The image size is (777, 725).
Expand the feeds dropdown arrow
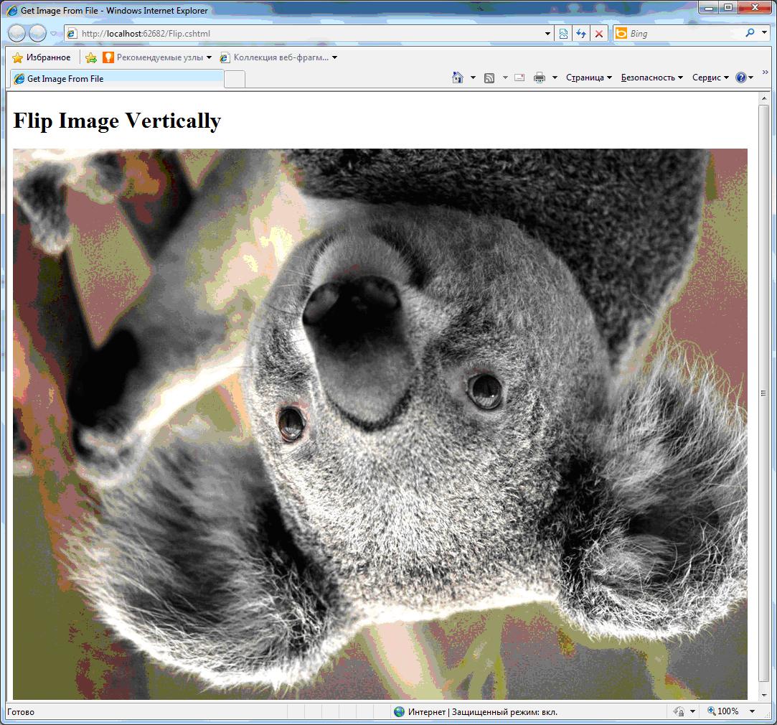click(505, 78)
